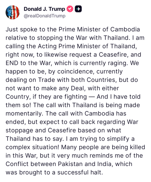Open the flag-painted profile avatar
151x182 pixels.
[12, 12]
